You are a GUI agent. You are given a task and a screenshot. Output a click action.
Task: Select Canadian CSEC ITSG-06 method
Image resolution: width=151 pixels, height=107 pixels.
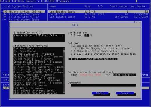click(38, 62)
